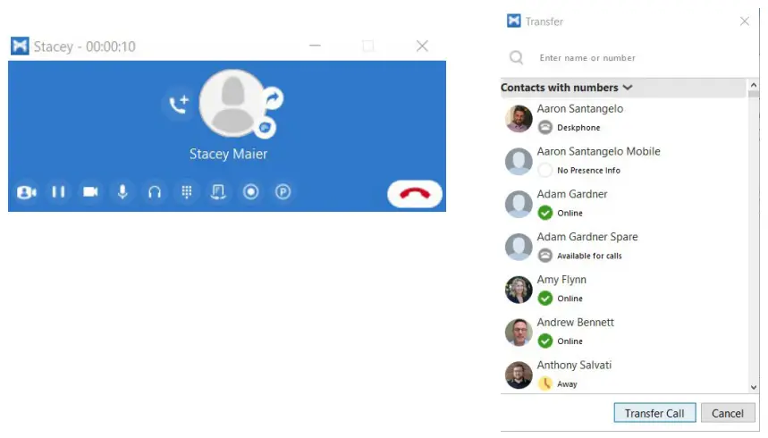The height and width of the screenshot is (438, 768).
Task: Select Aaron Santangelo Mobile contact
Action: tap(624, 161)
